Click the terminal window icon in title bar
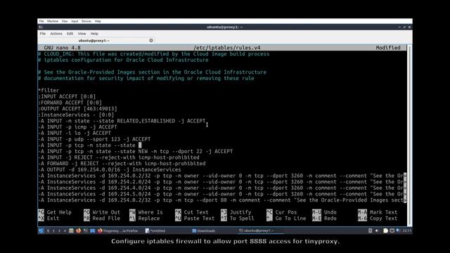This screenshot has height=253, width=450. 41,27
